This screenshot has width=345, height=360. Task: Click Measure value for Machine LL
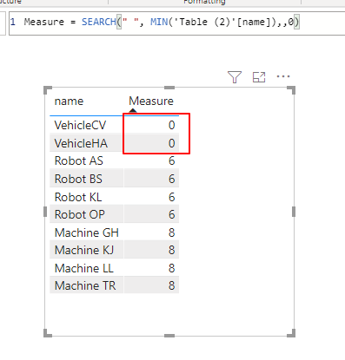(x=172, y=268)
